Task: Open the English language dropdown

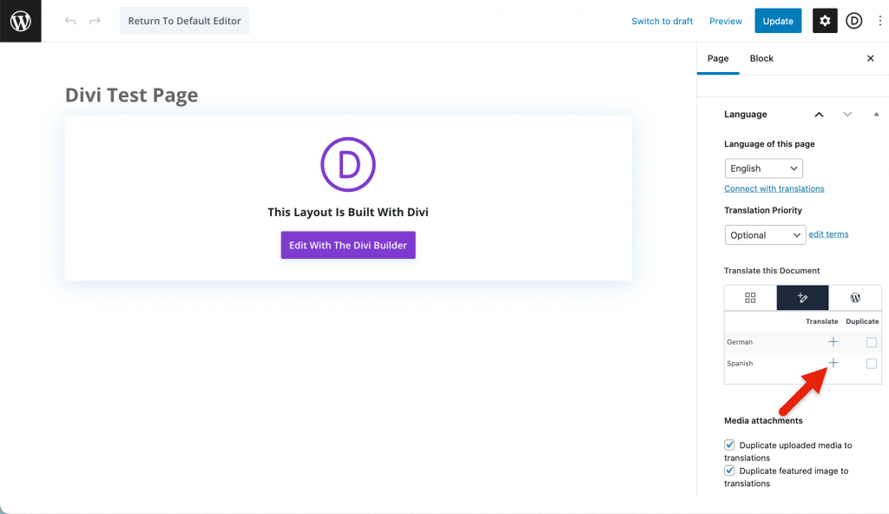Action: [x=764, y=168]
